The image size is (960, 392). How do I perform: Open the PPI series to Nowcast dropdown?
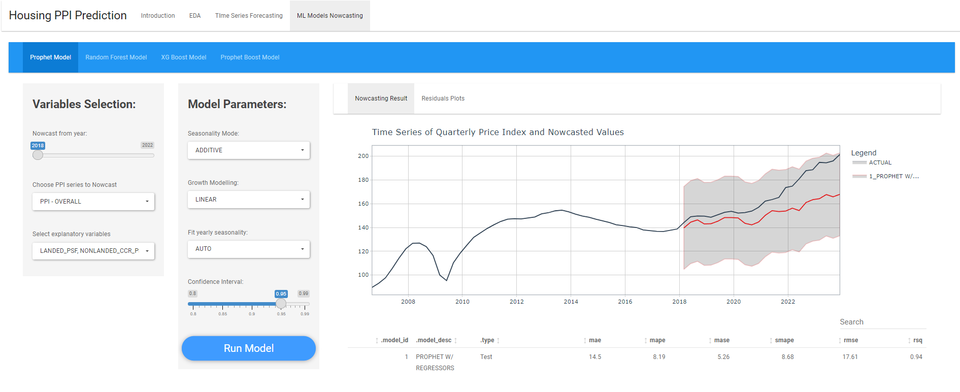tap(93, 202)
